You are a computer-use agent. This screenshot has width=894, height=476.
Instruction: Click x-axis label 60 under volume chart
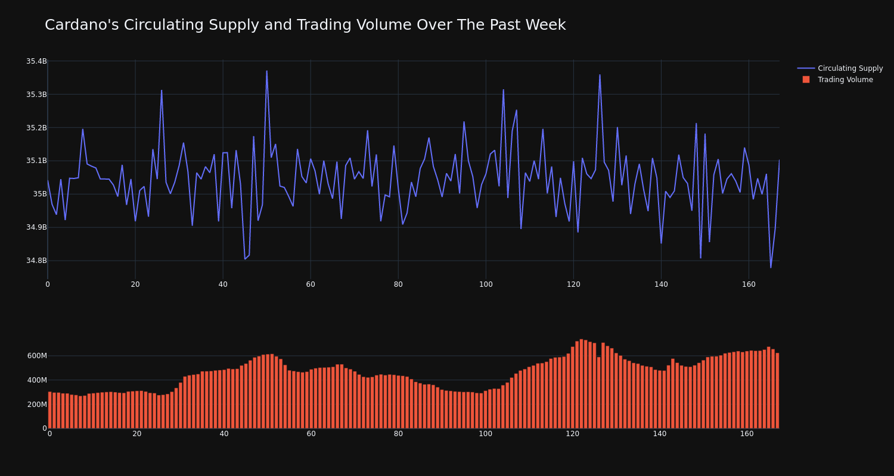point(311,434)
